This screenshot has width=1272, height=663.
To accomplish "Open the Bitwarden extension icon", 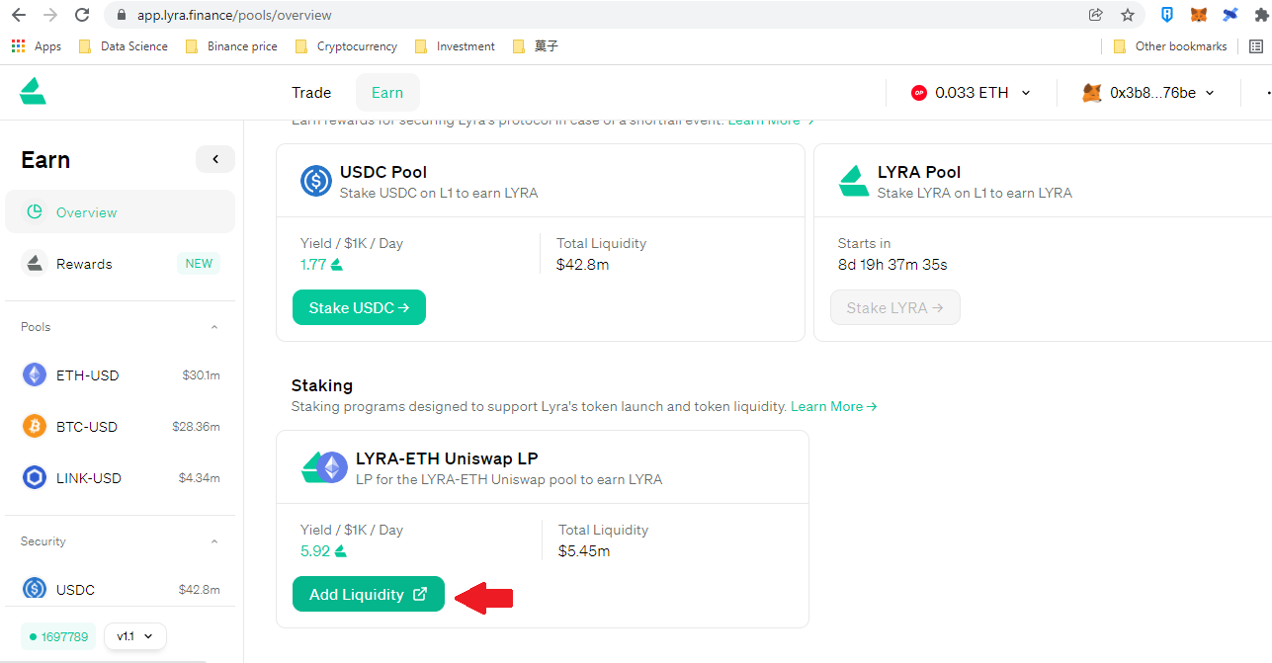I will (1167, 15).
